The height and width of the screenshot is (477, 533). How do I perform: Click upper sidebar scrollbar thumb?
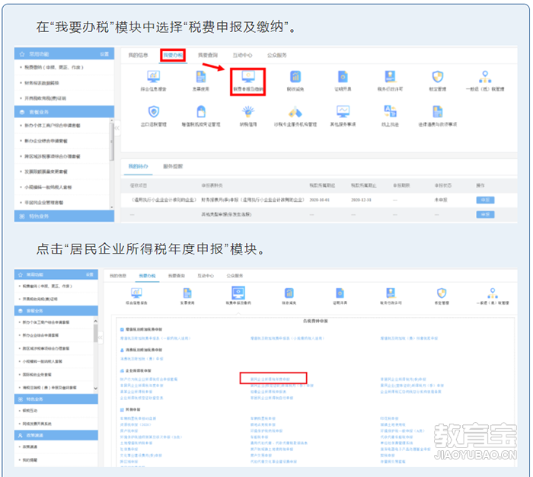point(111,141)
